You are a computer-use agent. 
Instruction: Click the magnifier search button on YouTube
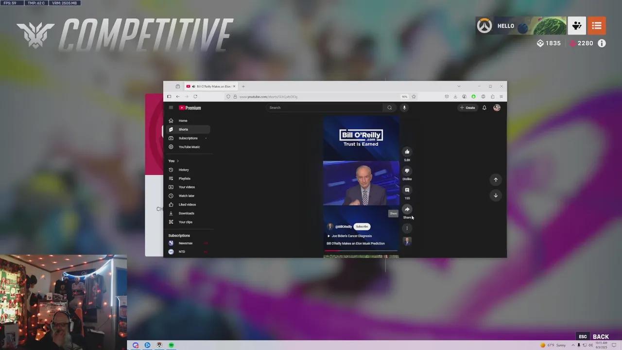(x=389, y=108)
